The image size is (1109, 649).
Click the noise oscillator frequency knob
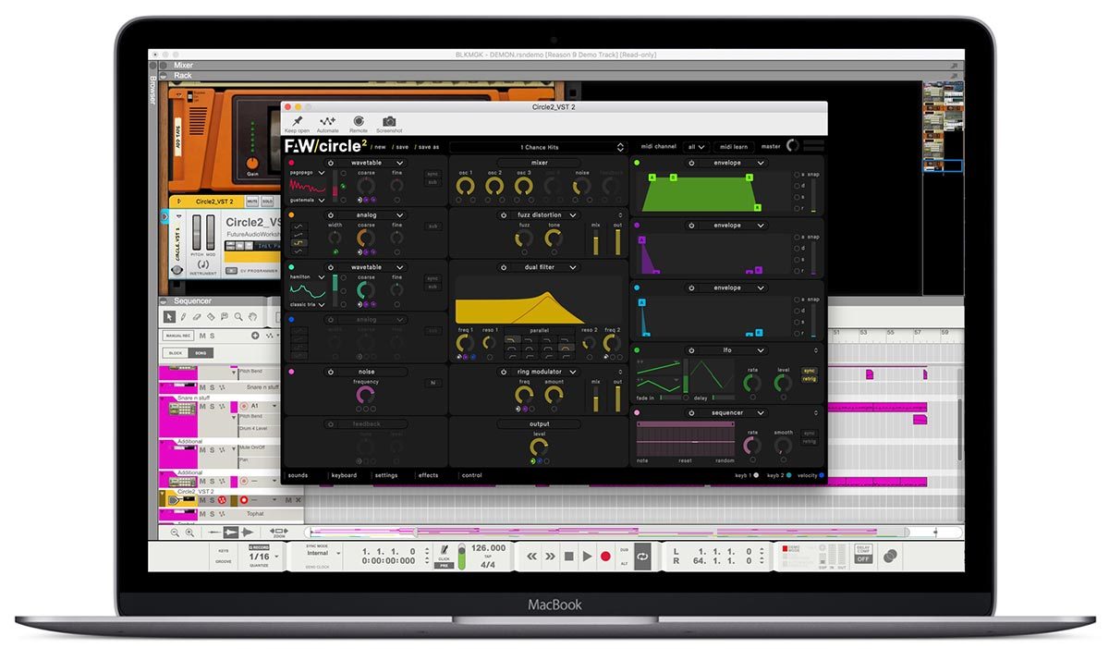(x=365, y=395)
